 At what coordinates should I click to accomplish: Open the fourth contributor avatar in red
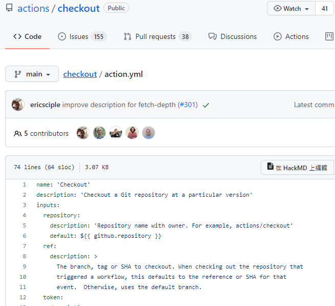click(x=132, y=133)
